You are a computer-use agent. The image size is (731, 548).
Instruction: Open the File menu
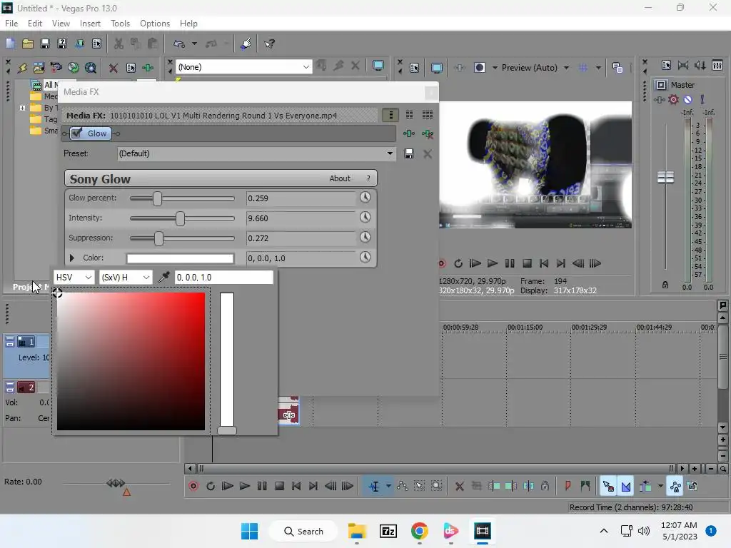[x=11, y=24]
